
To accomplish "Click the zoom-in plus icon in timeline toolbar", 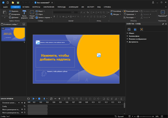I will click(59, 99).
